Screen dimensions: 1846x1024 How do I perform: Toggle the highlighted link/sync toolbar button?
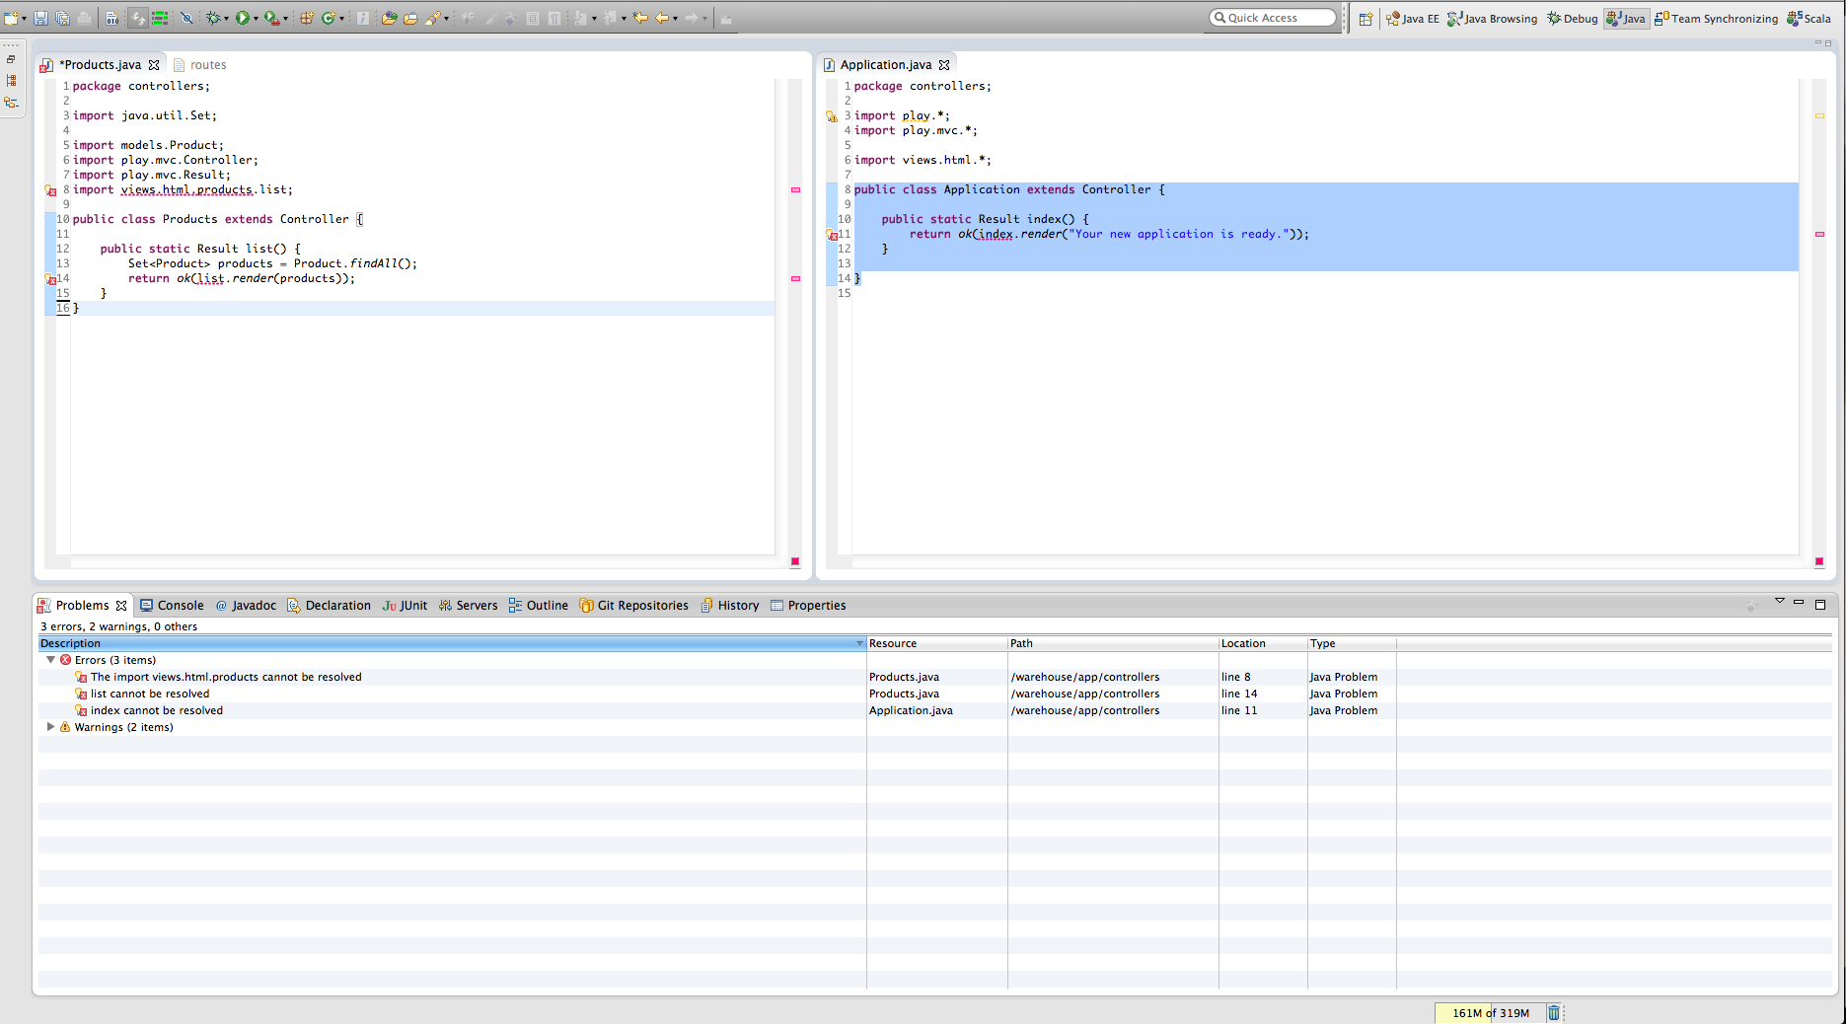(x=137, y=18)
